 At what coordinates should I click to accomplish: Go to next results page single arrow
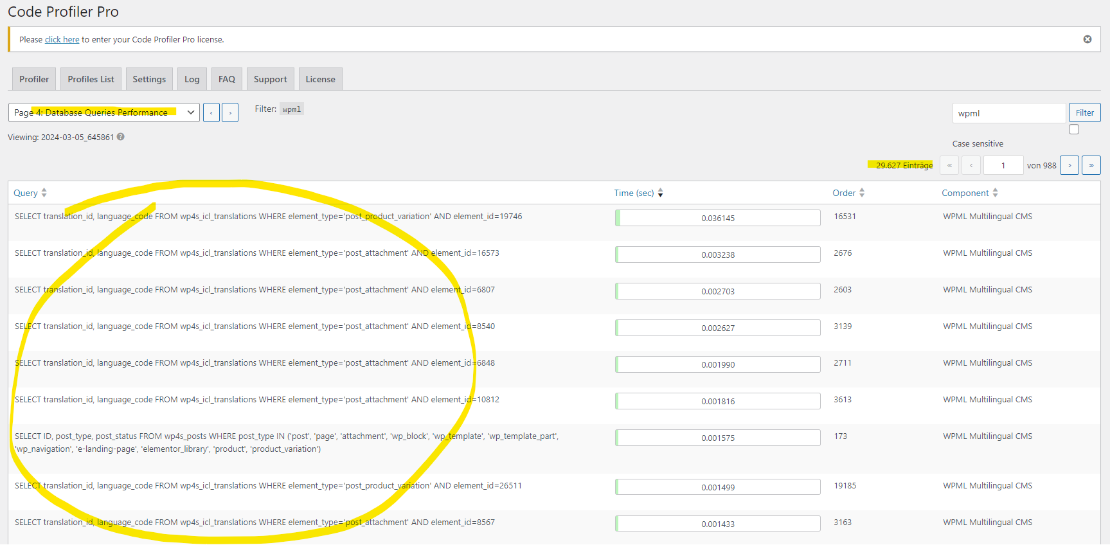click(1070, 165)
